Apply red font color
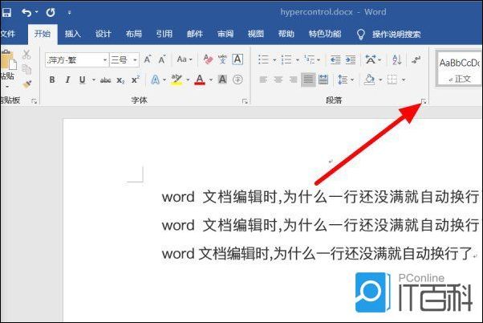483x323 pixels. (200, 80)
